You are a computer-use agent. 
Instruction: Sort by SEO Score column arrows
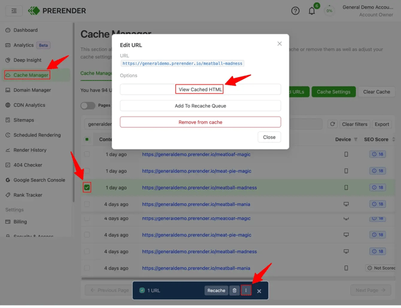[394, 139]
